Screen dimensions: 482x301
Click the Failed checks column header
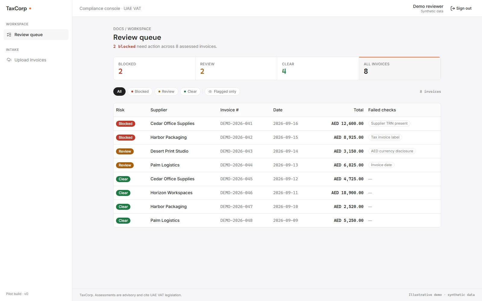[x=382, y=110]
